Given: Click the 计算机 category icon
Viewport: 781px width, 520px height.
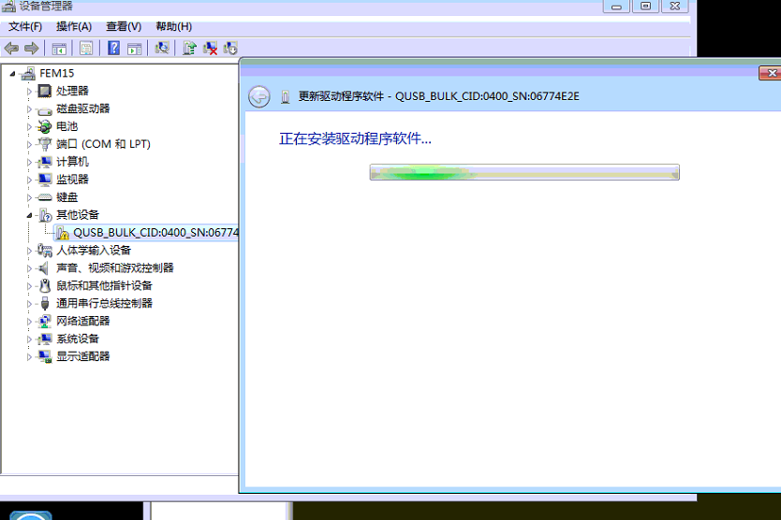Looking at the screenshot, I should [x=45, y=162].
